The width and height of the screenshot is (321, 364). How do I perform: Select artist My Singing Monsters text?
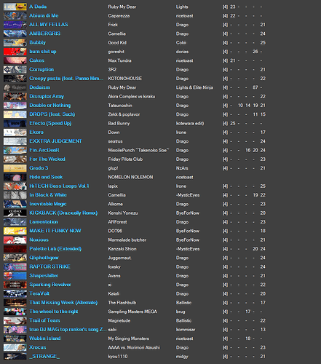(128, 339)
